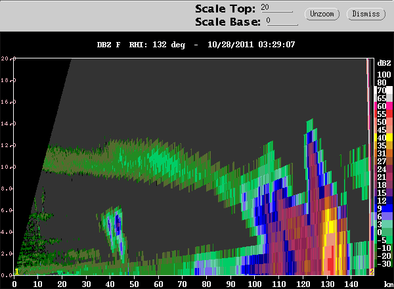The image size is (394, 289).
Task: Click the plot title 'DBZ F RHI: 132 deg'
Action: pos(141,45)
